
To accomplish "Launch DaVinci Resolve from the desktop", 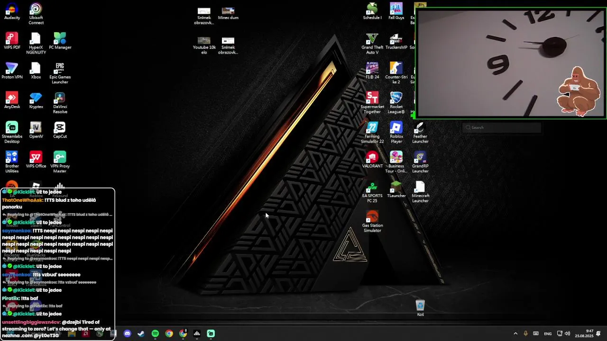I will tap(60, 103).
